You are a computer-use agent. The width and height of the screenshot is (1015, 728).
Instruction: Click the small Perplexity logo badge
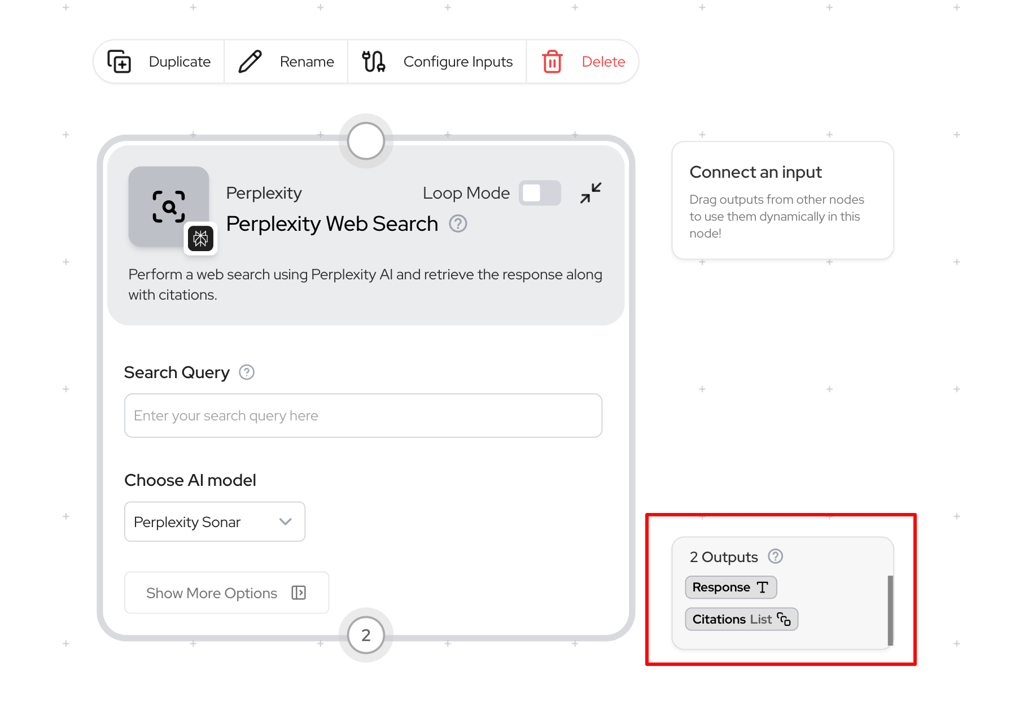pos(200,239)
